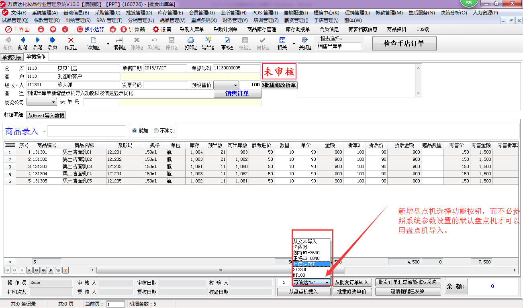Click the 当前页 page number field

116,304
